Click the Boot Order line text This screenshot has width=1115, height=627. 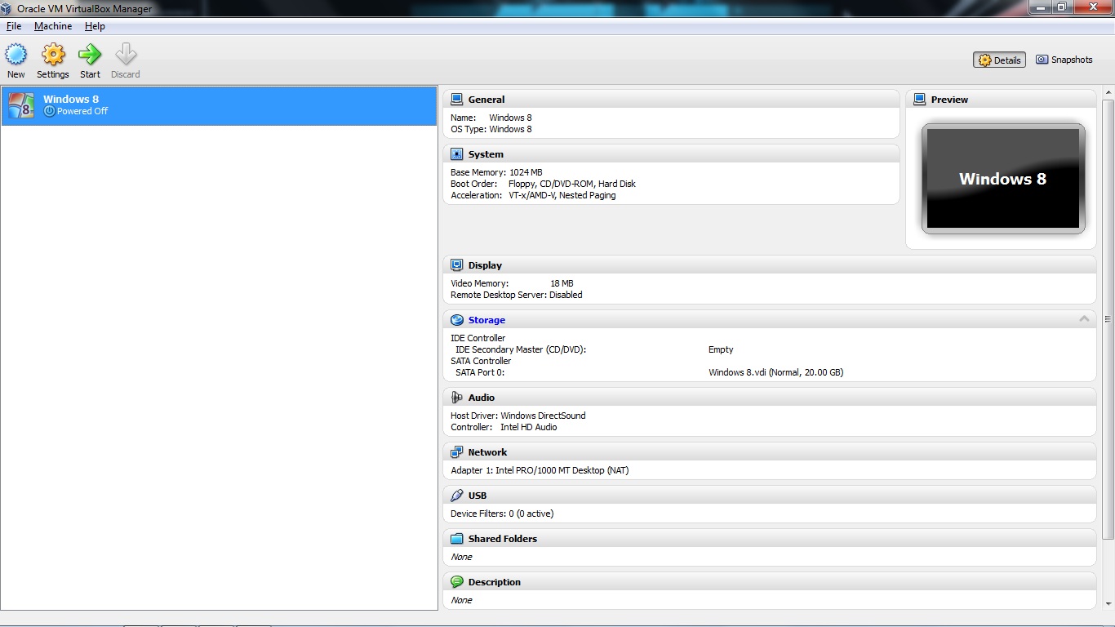pyautogui.click(x=543, y=184)
